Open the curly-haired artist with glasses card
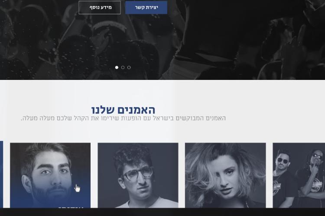Screen dimensions: 325x216 (x=138, y=175)
